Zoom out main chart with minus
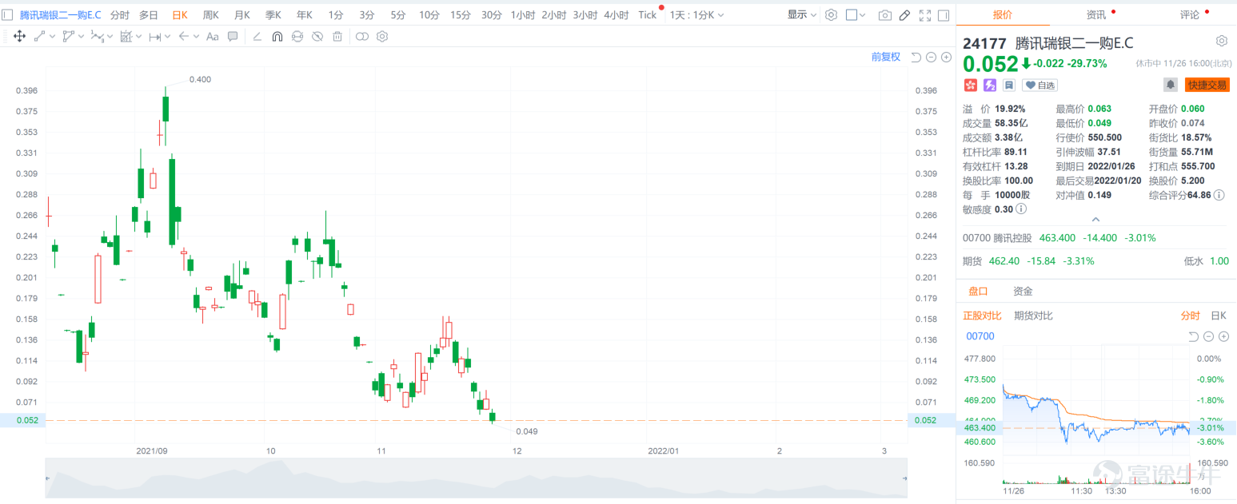Image resolution: width=1237 pixels, height=504 pixels. [x=932, y=57]
